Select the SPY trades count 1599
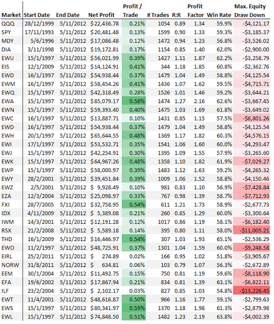274x324 pixels. 164,32
